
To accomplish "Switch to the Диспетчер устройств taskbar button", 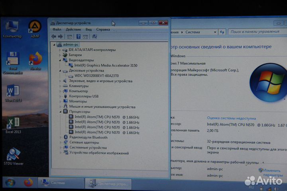I will point(108,183).
